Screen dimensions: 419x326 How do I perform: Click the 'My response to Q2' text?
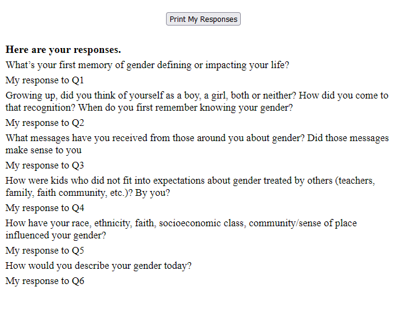coord(44,123)
